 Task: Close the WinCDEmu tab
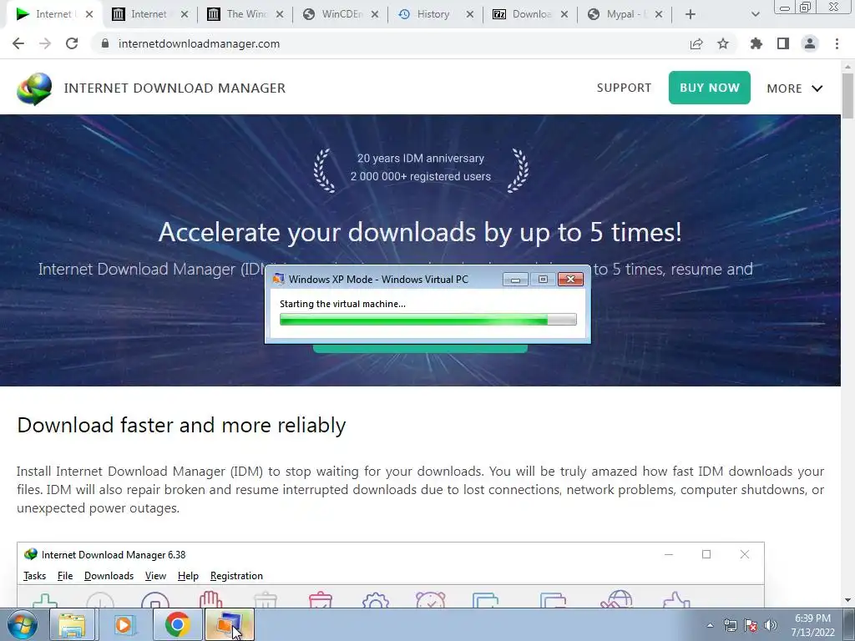(375, 15)
